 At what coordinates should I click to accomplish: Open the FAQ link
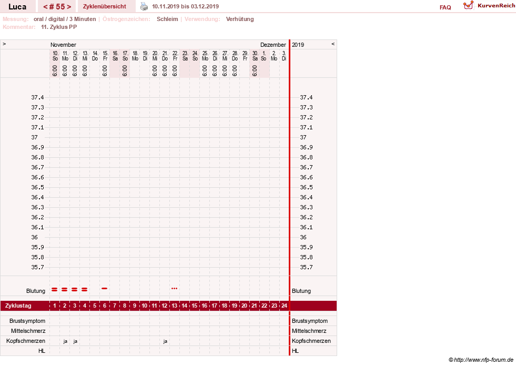tap(445, 7)
